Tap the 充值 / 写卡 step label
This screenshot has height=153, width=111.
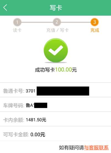coord(57,30)
